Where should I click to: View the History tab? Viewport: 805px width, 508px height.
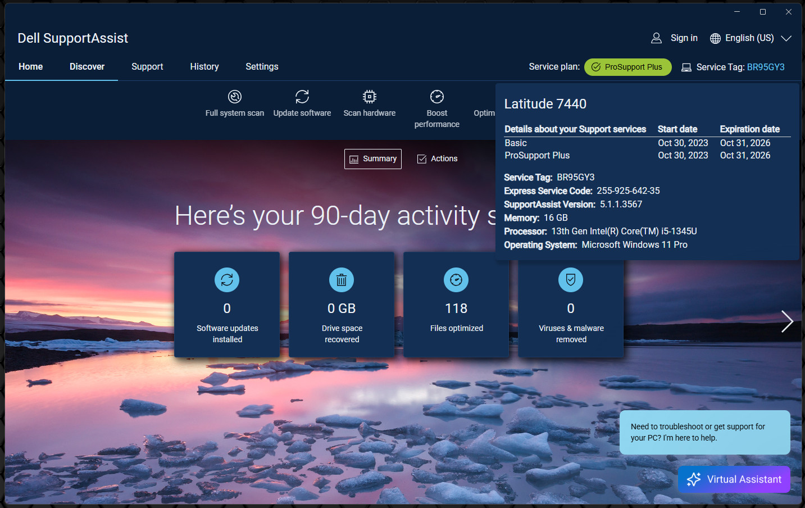(204, 66)
